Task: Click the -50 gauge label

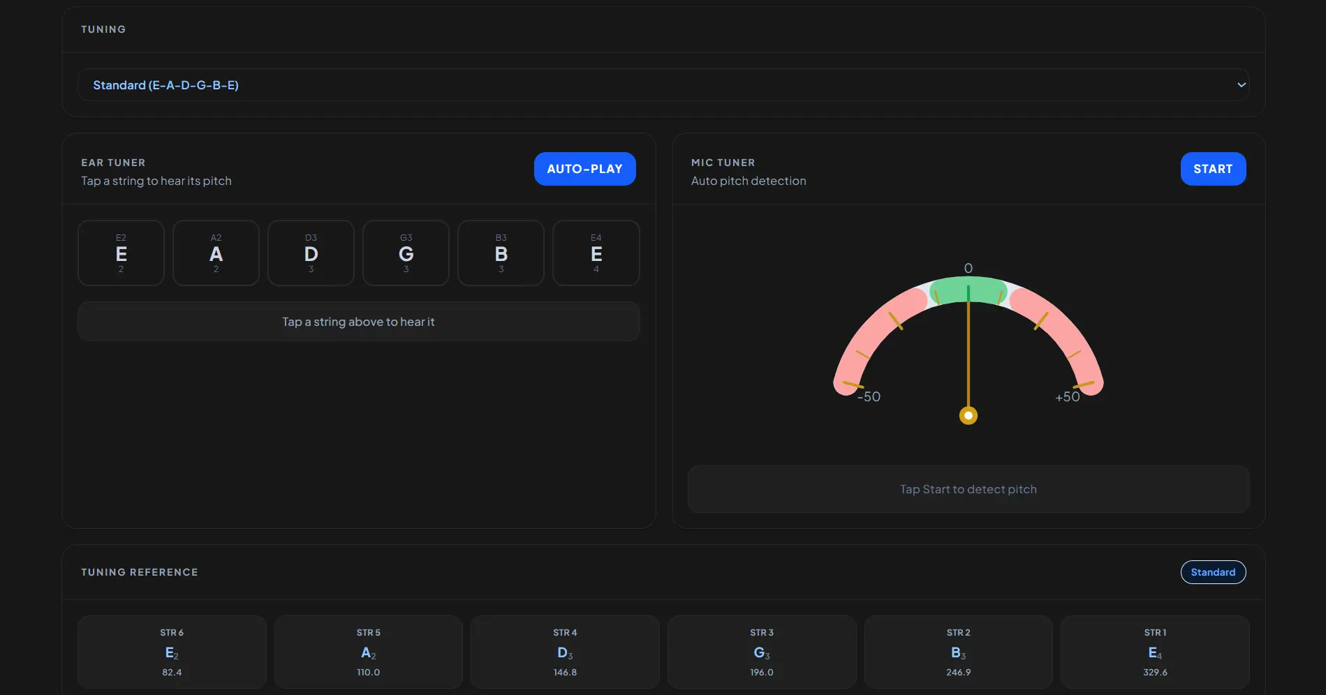Action: tap(869, 396)
